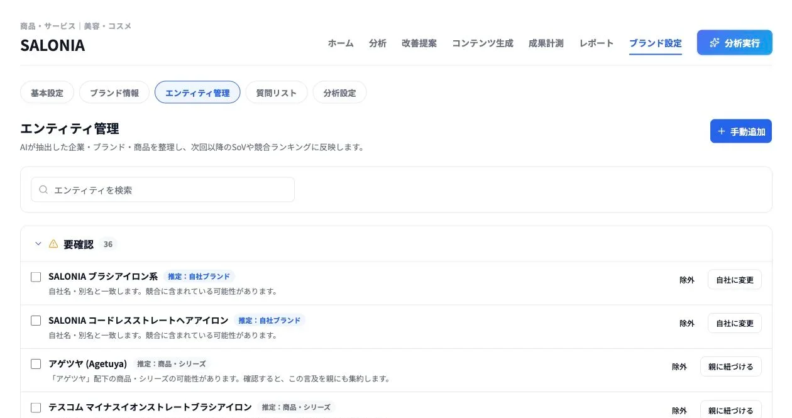
Task: Open the 成果計測 nav item
Action: tap(546, 43)
